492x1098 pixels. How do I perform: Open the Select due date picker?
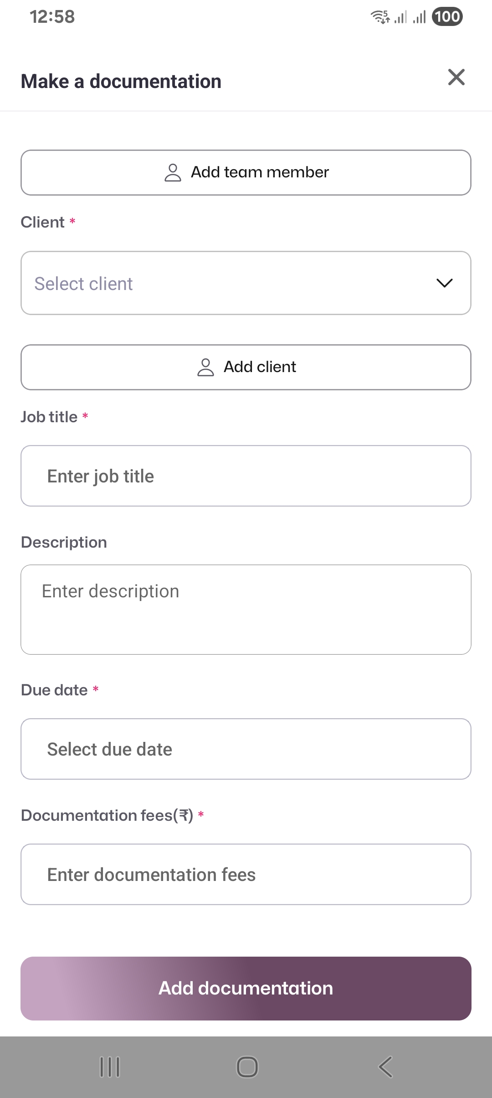pos(246,749)
